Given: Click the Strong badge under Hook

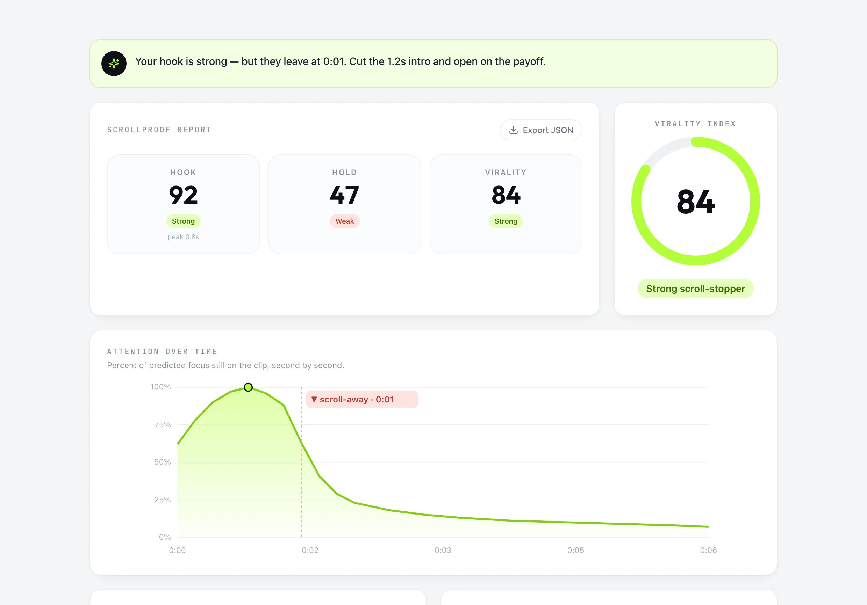Looking at the screenshot, I should (183, 221).
